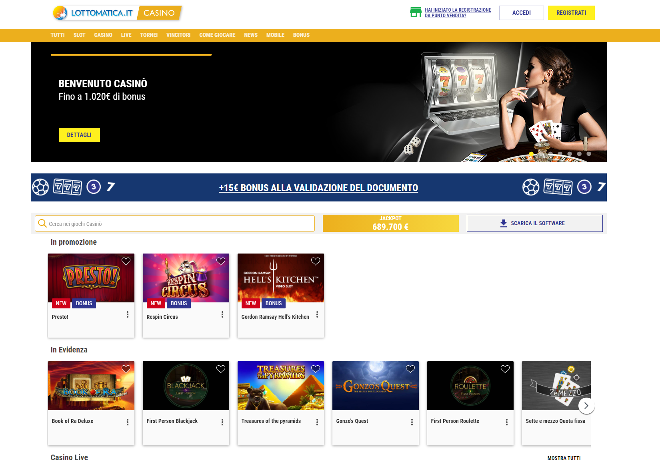Click the CASINO tab beside the logo
The height and width of the screenshot is (467, 660).
159,13
